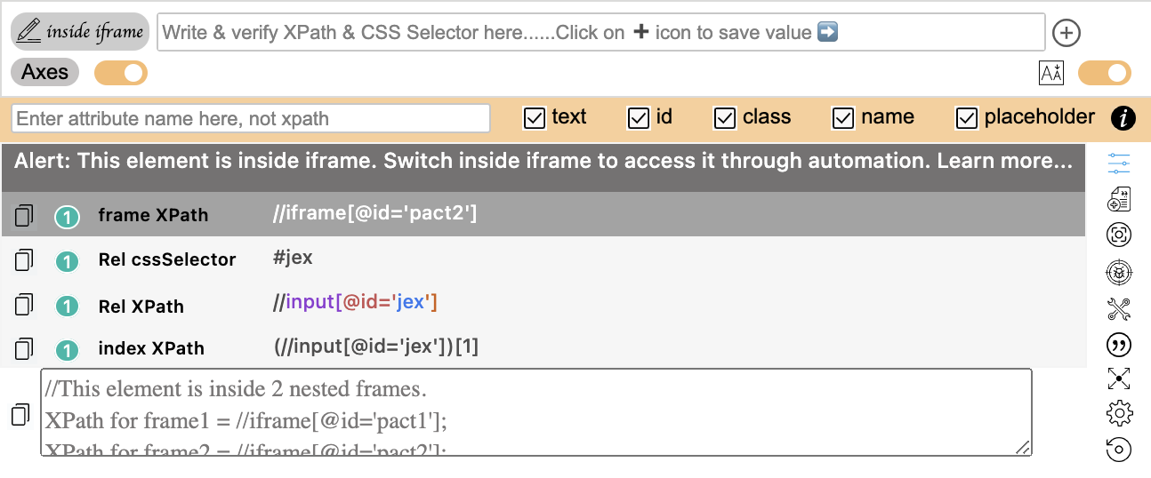The height and width of the screenshot is (478, 1151).
Task: Toggle the Axes switch
Action: pos(121,73)
